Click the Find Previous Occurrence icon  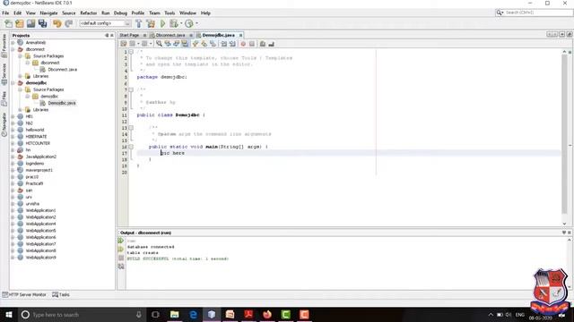tap(168, 44)
